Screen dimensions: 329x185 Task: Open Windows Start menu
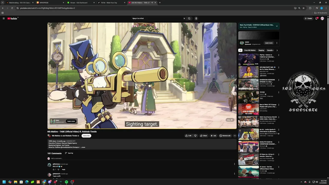[4, 182]
